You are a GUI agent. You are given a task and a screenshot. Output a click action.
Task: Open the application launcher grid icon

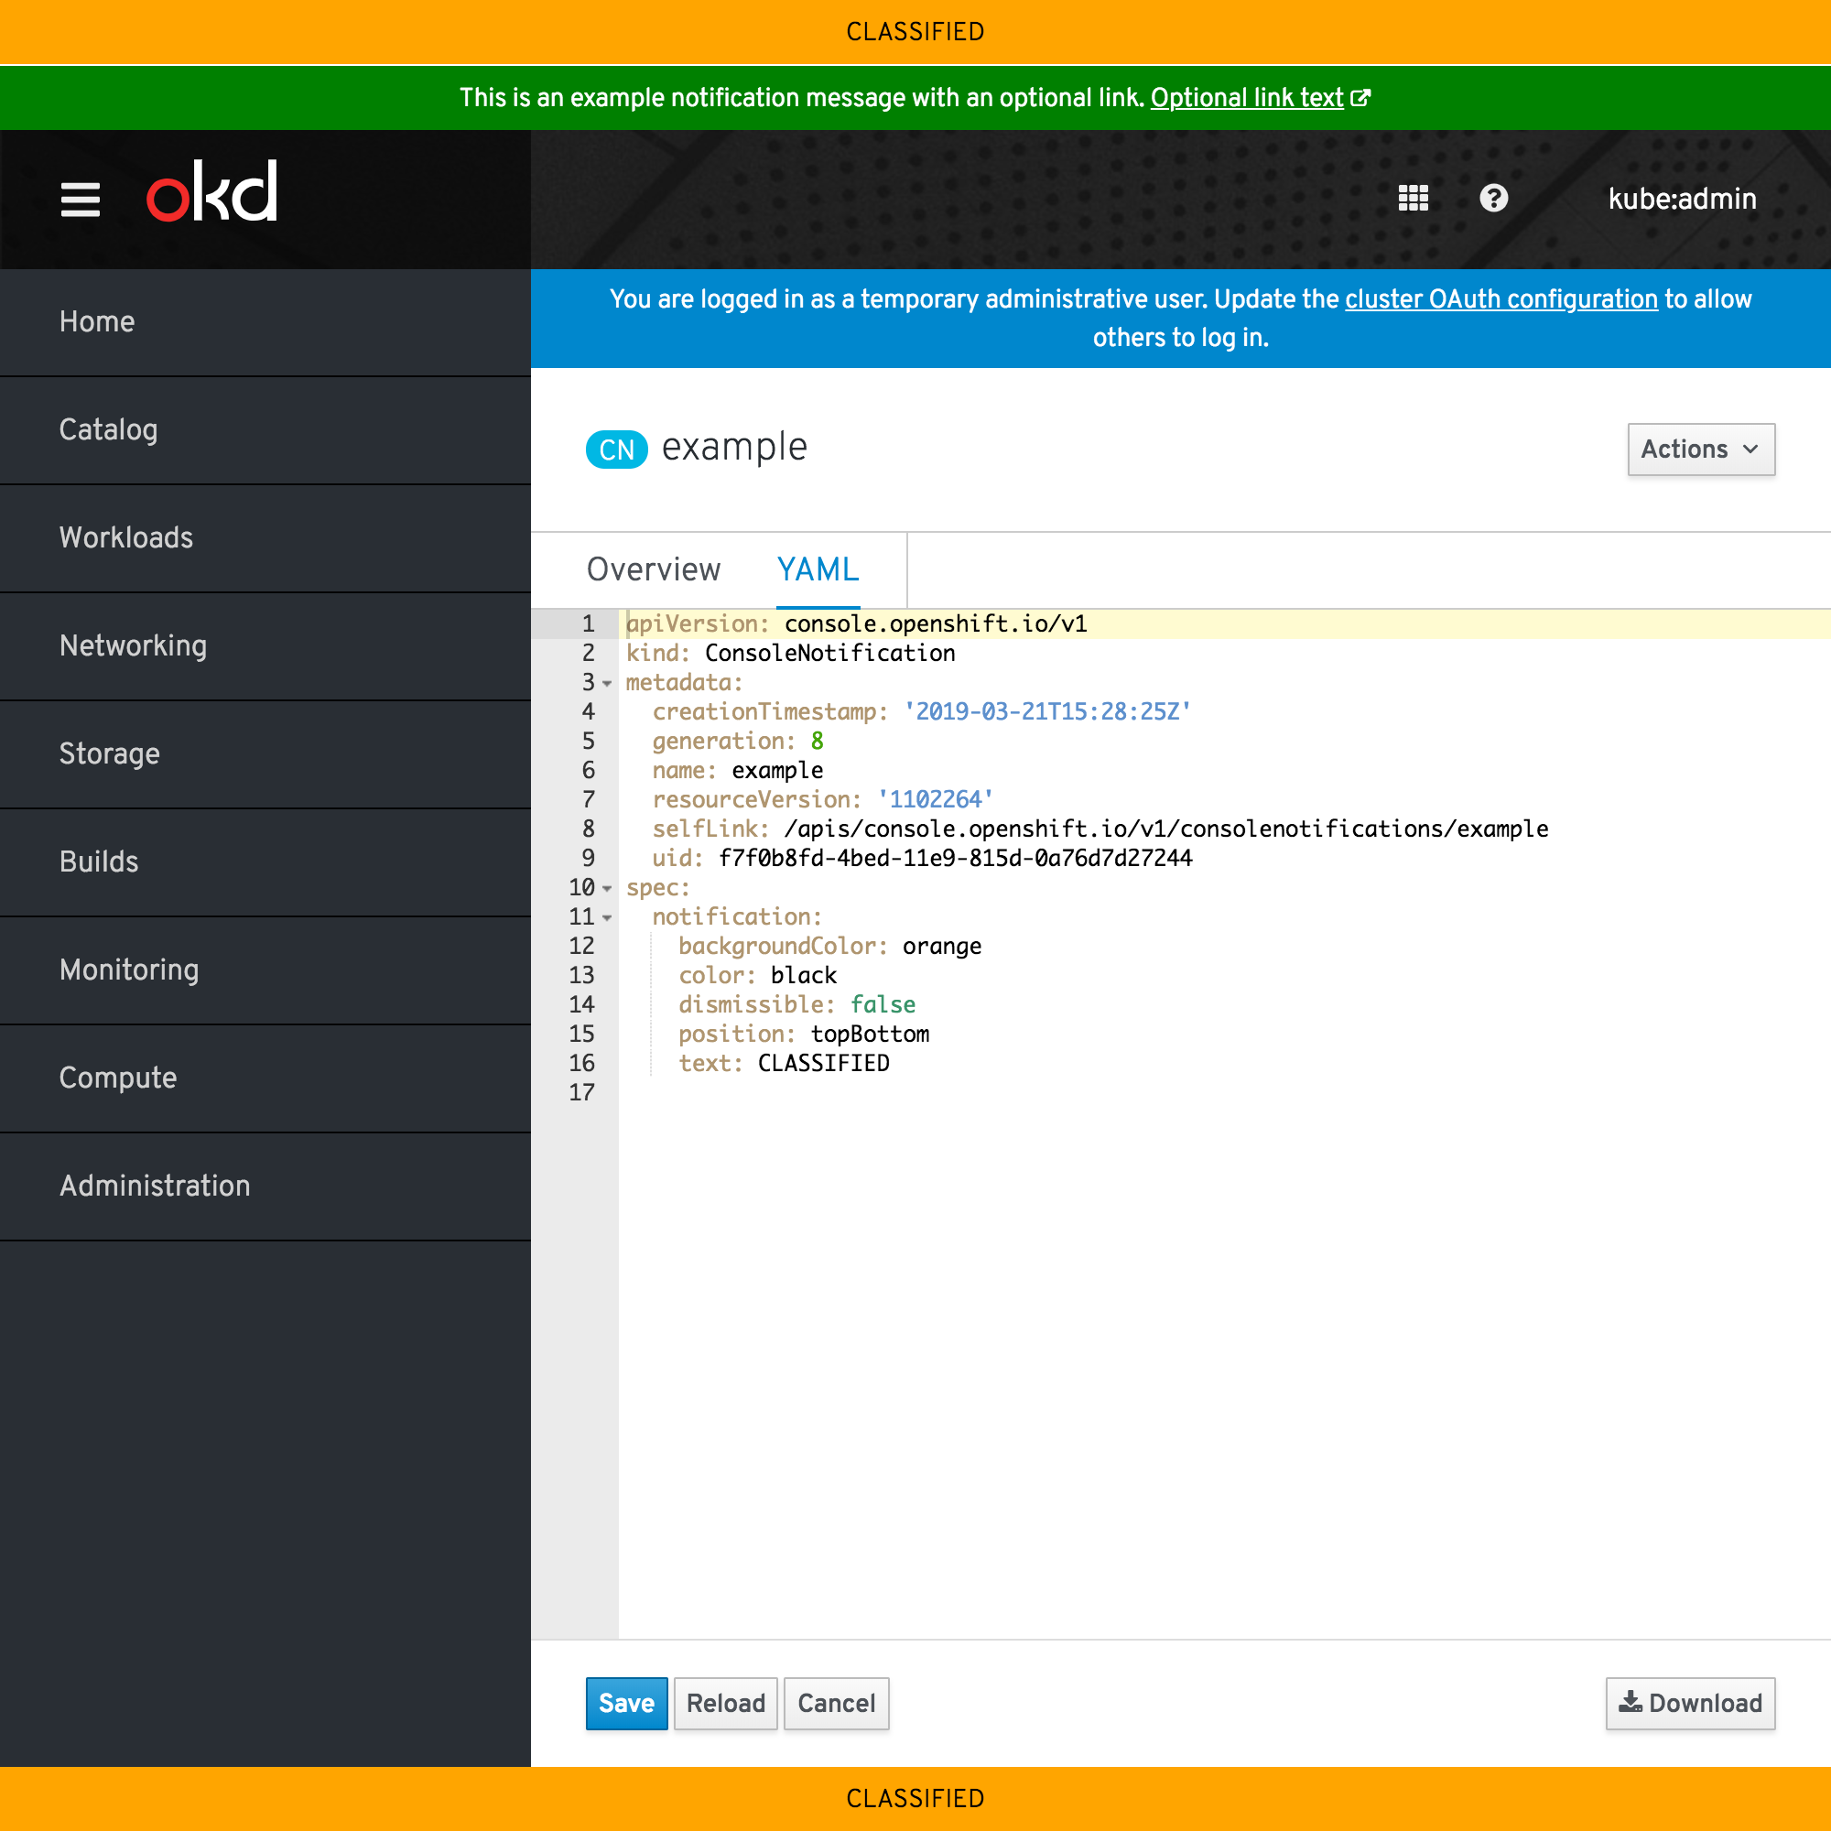pos(1412,198)
